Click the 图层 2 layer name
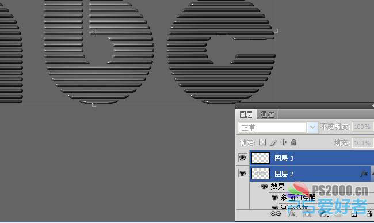The width and height of the screenshot is (374, 223). (x=284, y=173)
